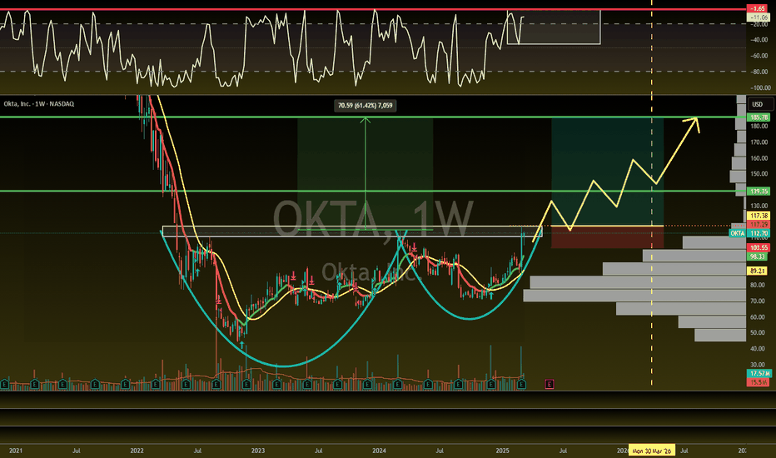Click the teal 17.57M volume tag
This screenshot has width=776, height=458.
coord(759,373)
